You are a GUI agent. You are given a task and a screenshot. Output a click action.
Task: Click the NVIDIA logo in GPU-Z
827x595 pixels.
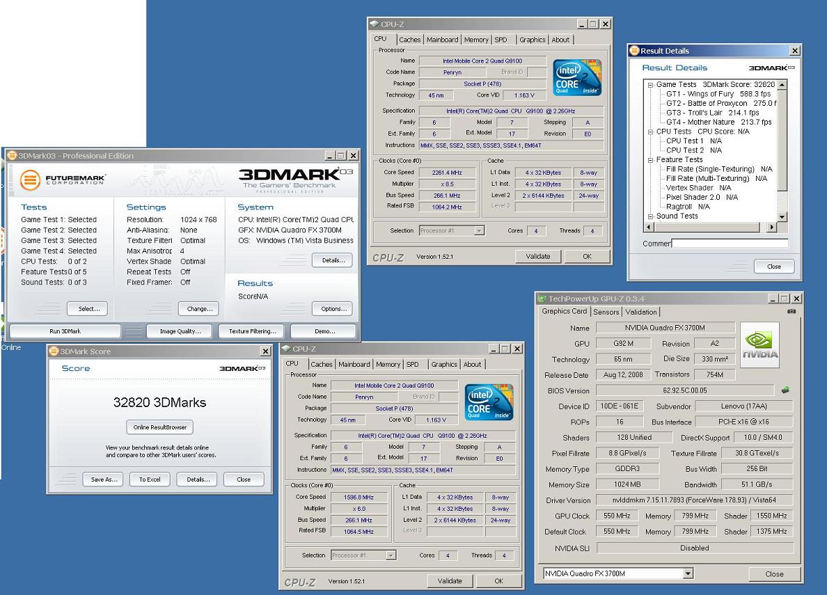click(x=759, y=344)
